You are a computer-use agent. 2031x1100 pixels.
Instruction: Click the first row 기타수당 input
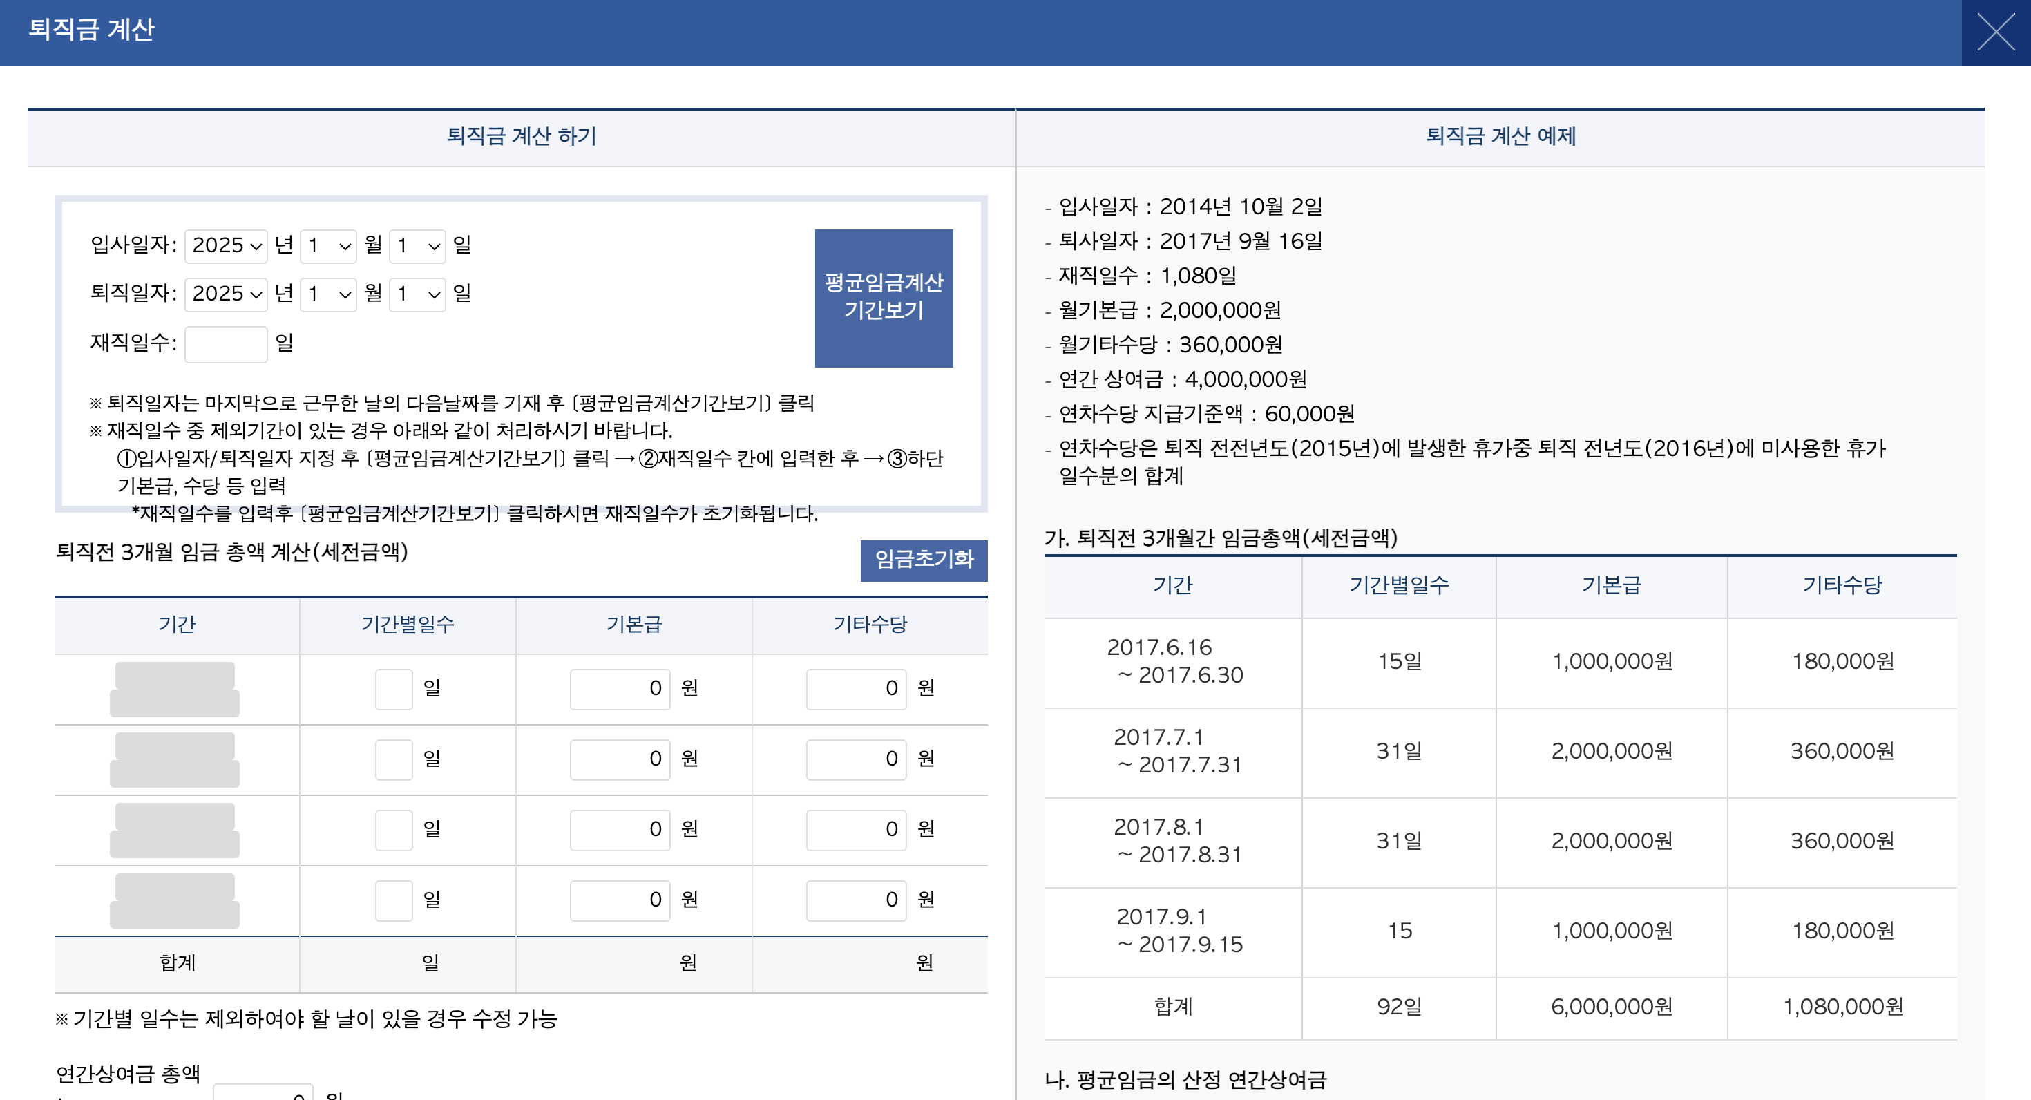(x=856, y=687)
